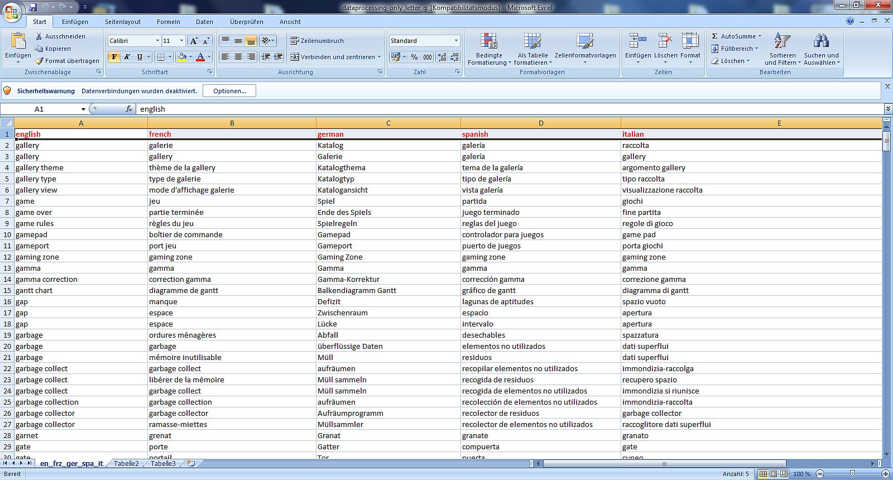
Task: Align text right
Action: 251,57
